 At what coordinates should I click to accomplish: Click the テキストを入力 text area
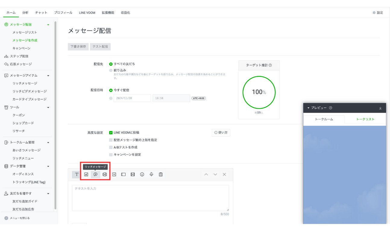[150, 198]
